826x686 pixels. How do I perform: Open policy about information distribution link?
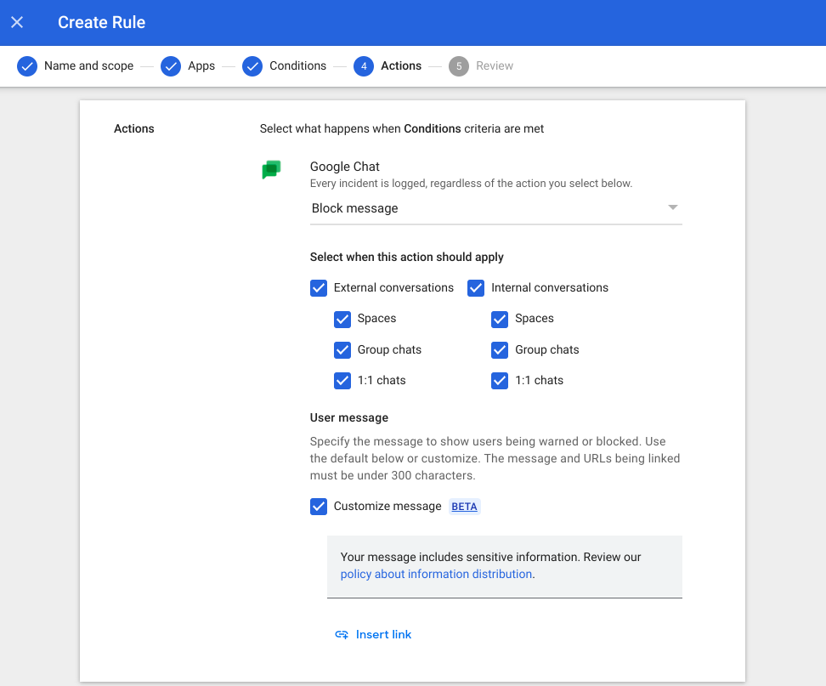pyautogui.click(x=436, y=575)
